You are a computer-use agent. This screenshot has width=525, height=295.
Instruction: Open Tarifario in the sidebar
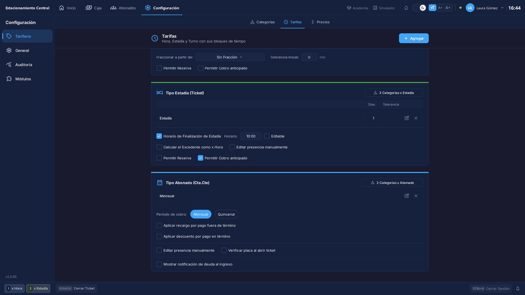[27, 36]
